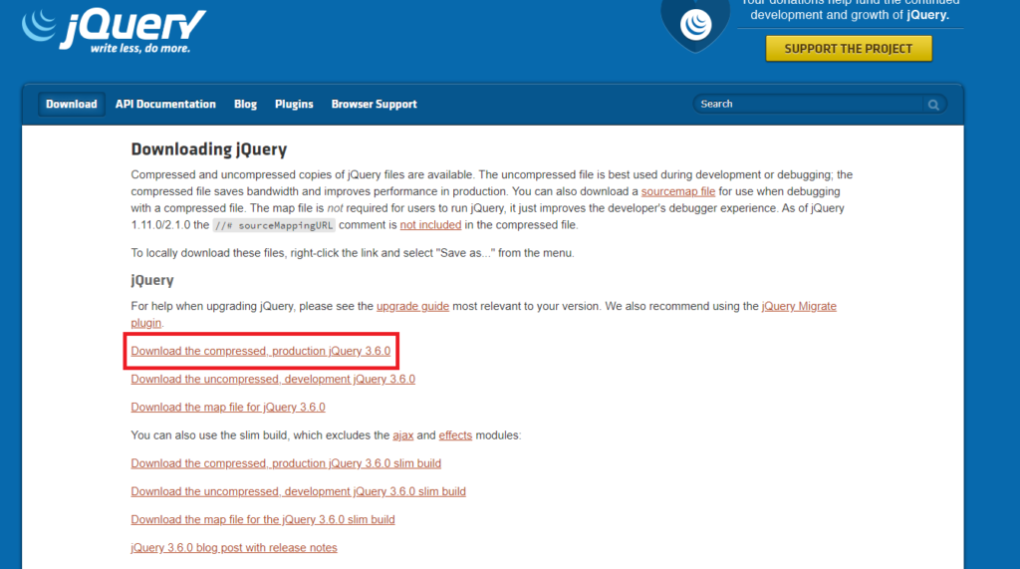
Task: Download compressed production jQuery 3.6.0
Action: click(261, 352)
